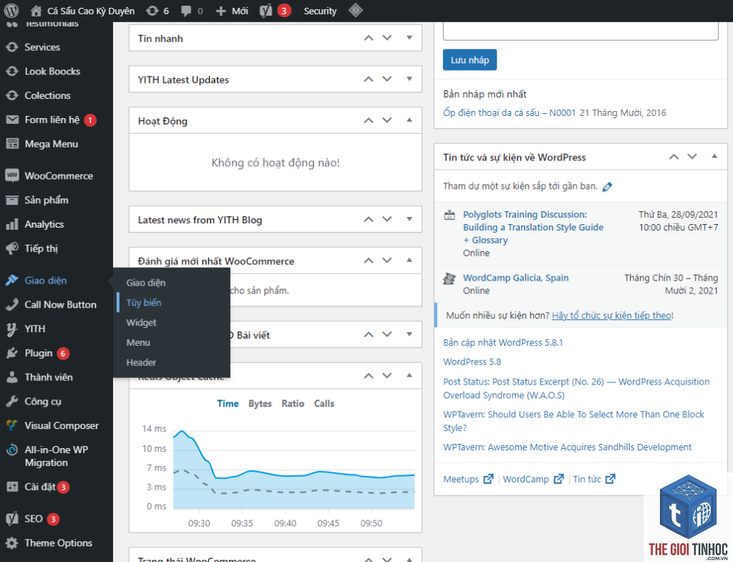Switch the chart to the Ratio tab
Screen dimensions: 733x562
tap(293, 404)
